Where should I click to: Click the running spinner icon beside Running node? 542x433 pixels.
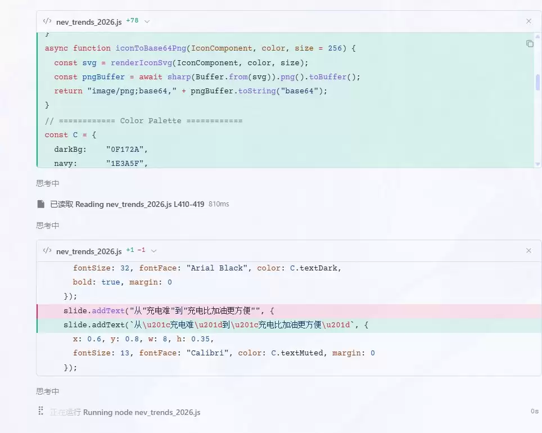[40, 411]
